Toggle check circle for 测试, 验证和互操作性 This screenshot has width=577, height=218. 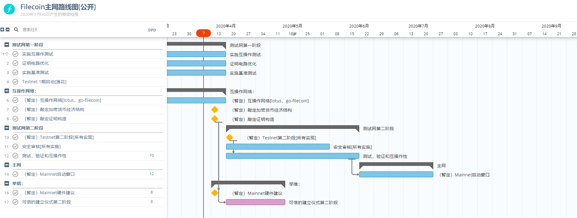[15, 156]
